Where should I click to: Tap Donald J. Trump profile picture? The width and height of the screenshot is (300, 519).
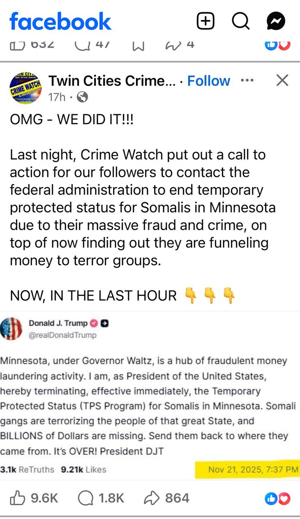point(12,329)
